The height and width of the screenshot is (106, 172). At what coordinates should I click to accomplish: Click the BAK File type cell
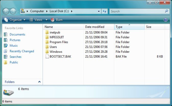tap(121, 57)
